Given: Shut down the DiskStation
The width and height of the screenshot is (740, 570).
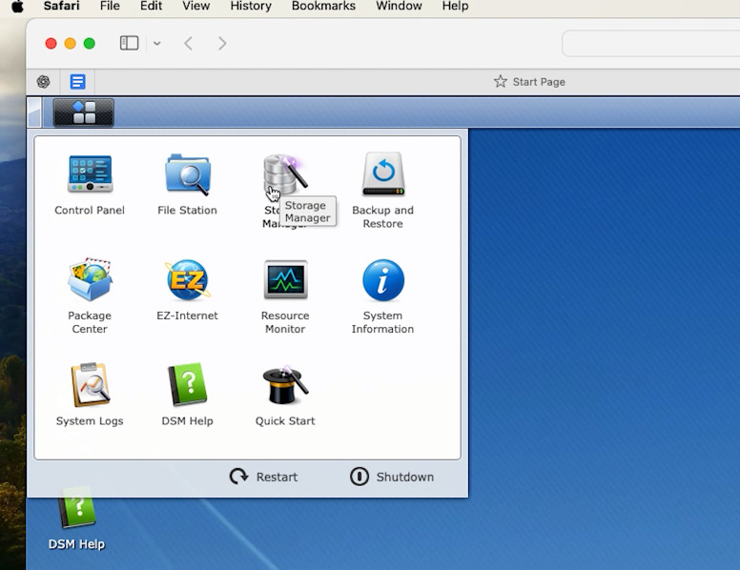Looking at the screenshot, I should coord(392,477).
